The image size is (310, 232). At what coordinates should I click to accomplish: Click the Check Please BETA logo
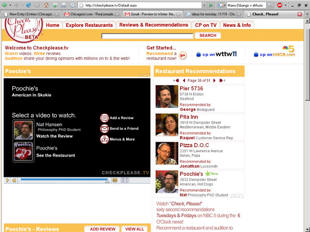24,30
